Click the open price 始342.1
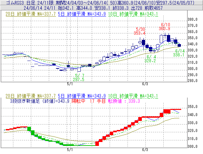This screenshot has width=203, height=154. point(66,8)
